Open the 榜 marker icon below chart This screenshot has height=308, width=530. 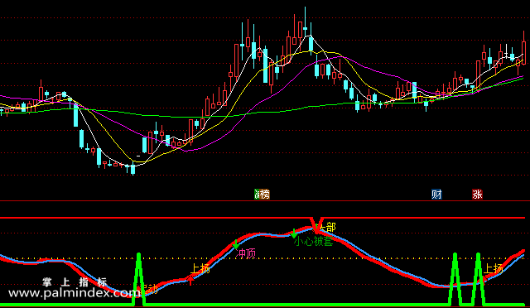point(265,195)
